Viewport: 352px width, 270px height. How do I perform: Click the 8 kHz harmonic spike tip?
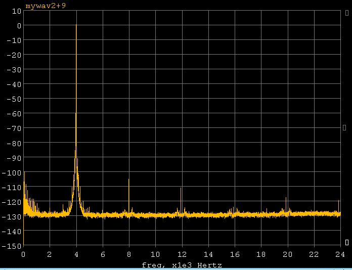tap(129, 179)
